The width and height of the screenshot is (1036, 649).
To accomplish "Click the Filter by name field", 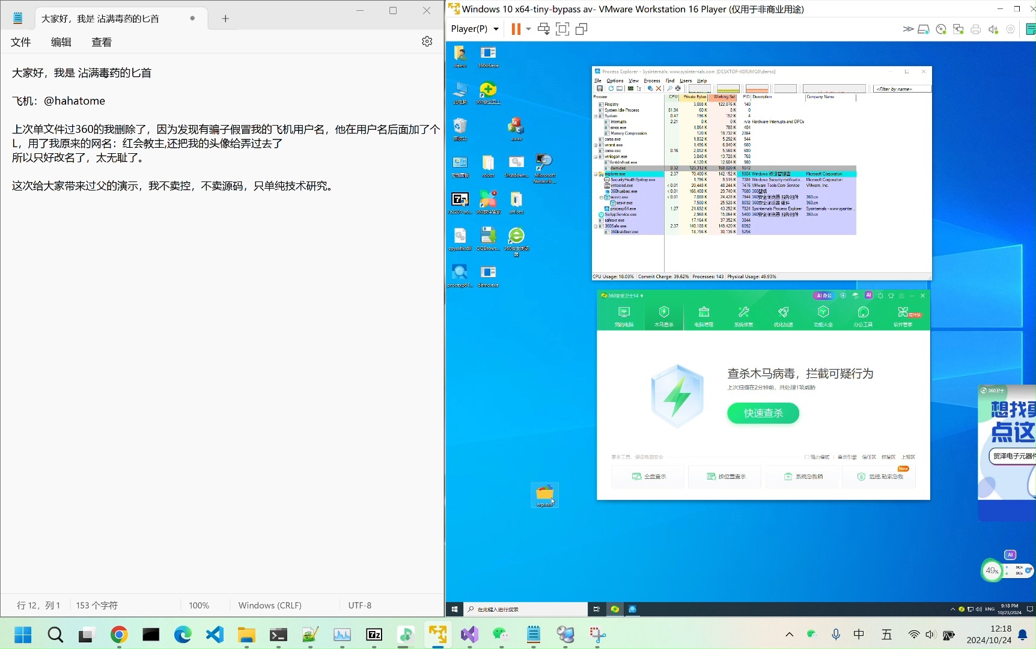I will [x=902, y=89].
